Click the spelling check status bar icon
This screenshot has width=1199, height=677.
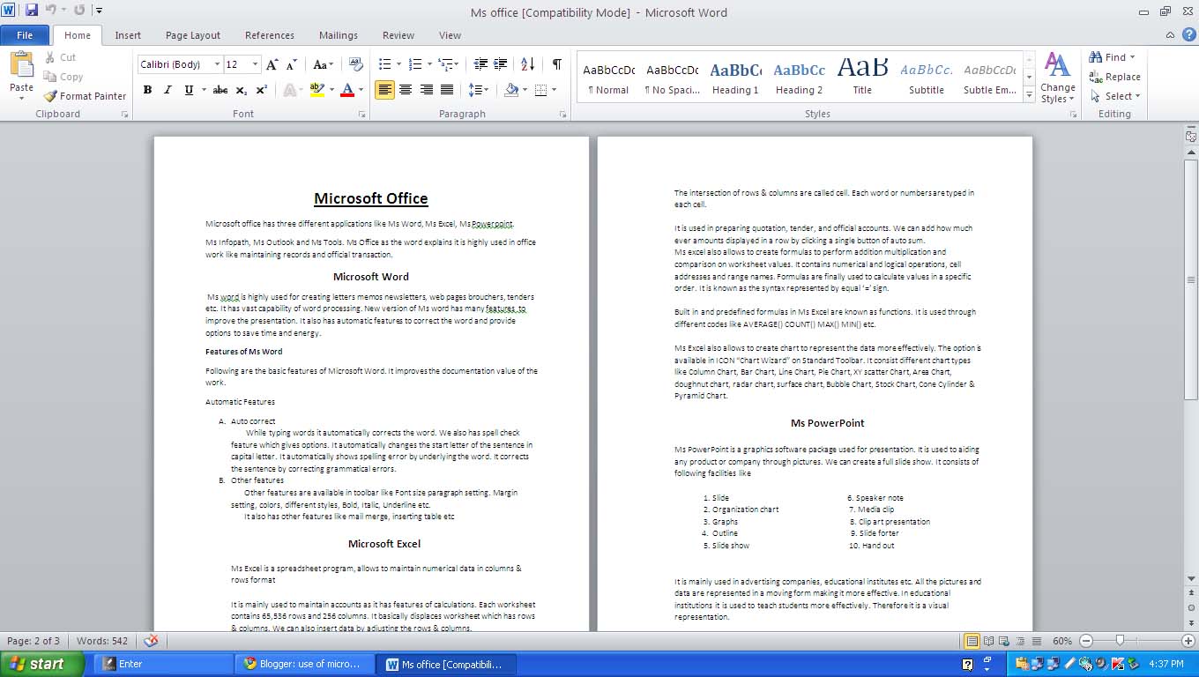151,641
